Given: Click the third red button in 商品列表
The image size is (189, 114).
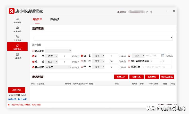Looking at the screenshot, I should [x=152, y=77].
